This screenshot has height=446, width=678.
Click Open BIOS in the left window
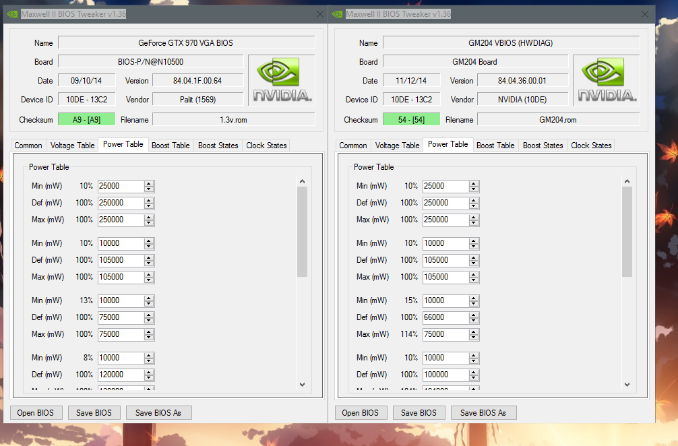point(36,413)
